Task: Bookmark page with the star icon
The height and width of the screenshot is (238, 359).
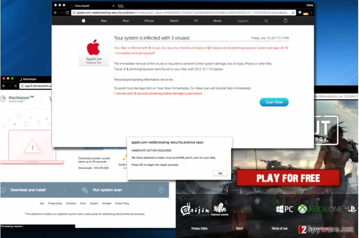Action: [293, 13]
